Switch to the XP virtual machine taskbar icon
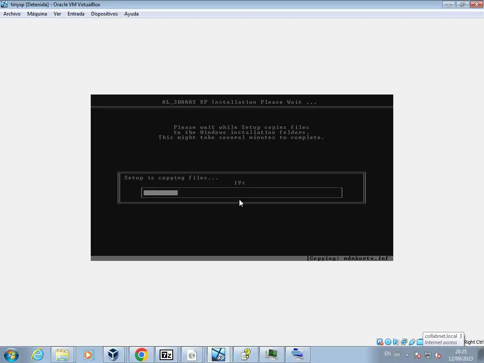 click(218, 355)
